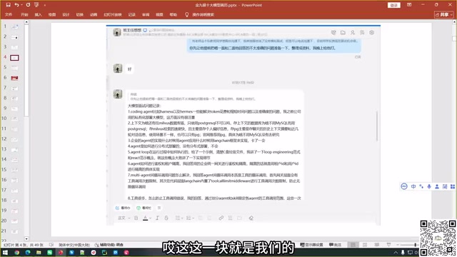Image resolution: width=457 pixels, height=257 pixels.
Task: Click the spell check status icon
Action: [51, 245]
